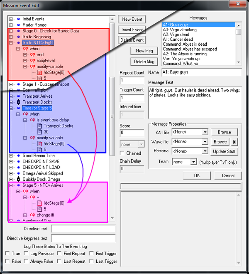Click the red op icon beside script-eval

click(x=33, y=60)
